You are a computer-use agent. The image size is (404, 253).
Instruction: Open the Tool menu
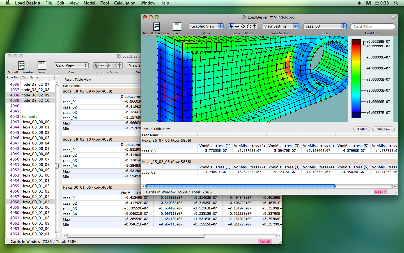pyautogui.click(x=105, y=3)
